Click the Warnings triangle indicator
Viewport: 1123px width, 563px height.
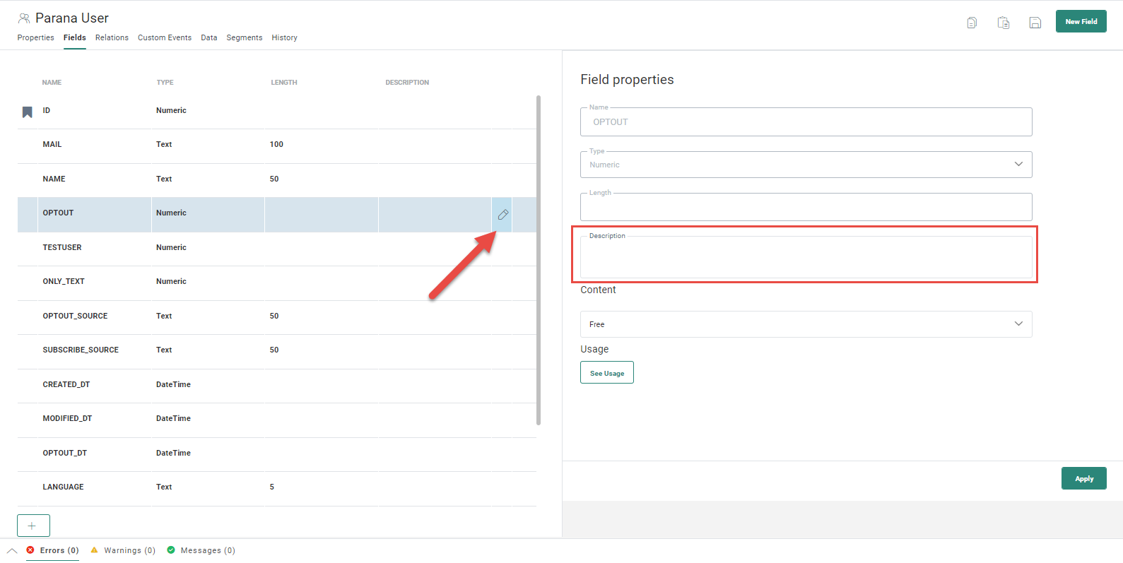(95, 550)
